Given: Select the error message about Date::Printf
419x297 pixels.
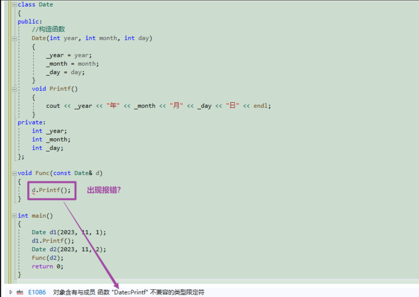Looking at the screenshot, I should 128,292.
